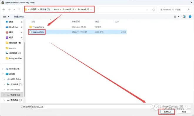This screenshot has height=116, width=194.
Task: Expand 本地磁盘 (F:) tree node
Action: [4, 100]
